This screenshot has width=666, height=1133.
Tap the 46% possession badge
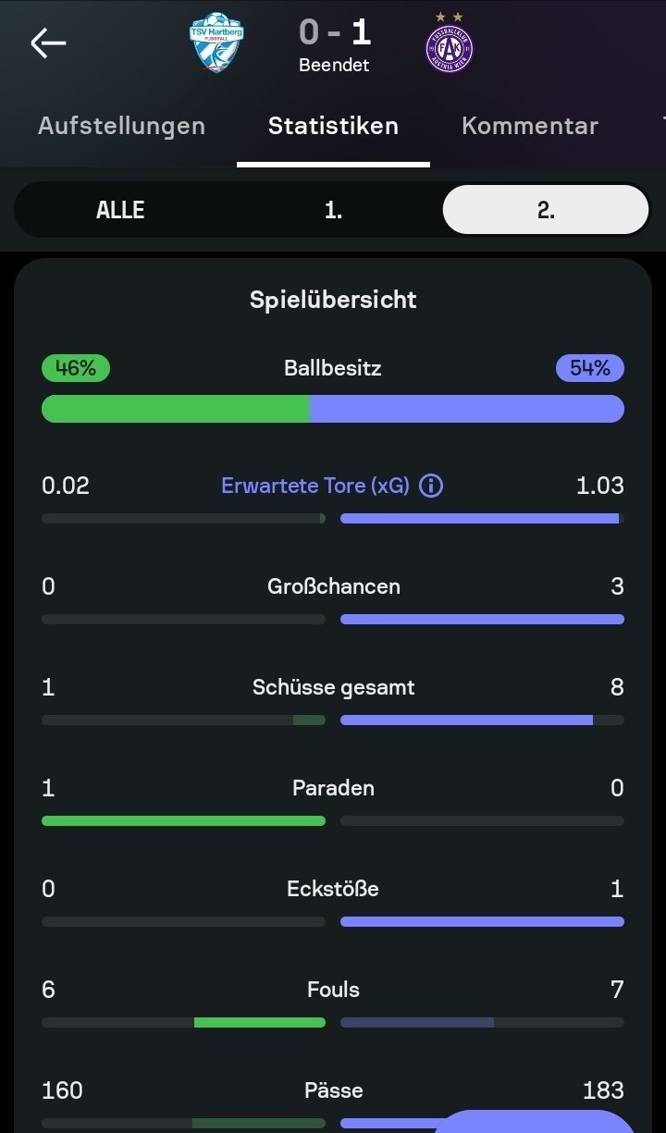76,368
